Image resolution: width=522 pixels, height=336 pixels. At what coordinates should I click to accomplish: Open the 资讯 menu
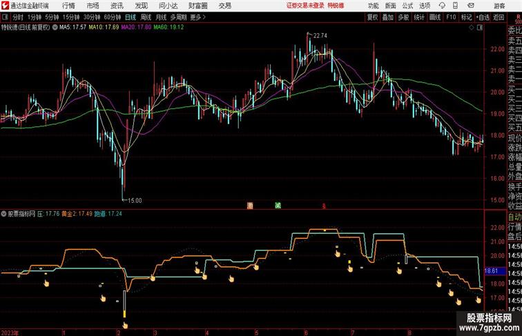pyautogui.click(x=117, y=6)
